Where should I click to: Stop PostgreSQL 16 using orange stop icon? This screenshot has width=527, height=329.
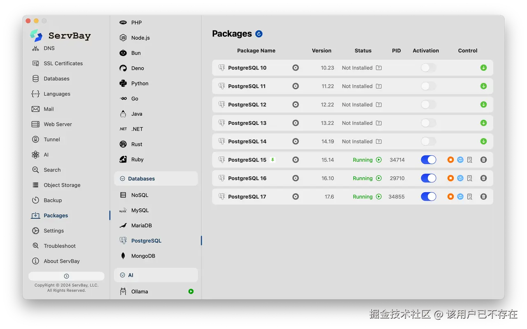click(450, 178)
